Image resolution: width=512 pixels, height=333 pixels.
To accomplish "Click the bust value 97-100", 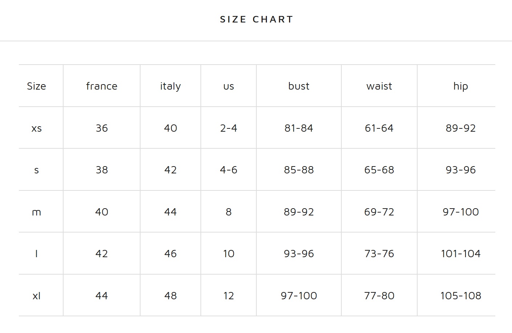I will pos(299,296).
